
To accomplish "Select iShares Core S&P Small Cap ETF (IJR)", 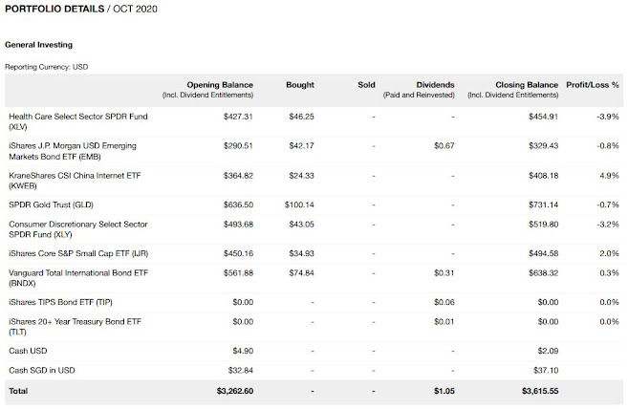I will [78, 253].
